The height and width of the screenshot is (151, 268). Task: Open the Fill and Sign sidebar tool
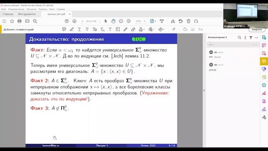[264, 109]
